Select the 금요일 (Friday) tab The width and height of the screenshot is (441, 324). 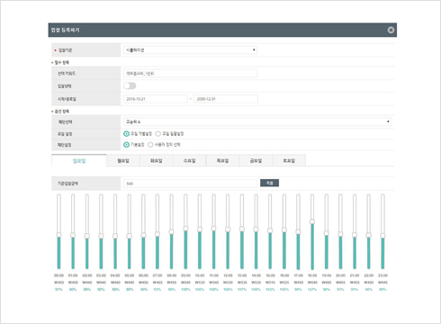click(256, 161)
